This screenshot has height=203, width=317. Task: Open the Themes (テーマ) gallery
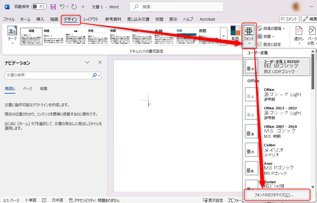tap(12, 35)
